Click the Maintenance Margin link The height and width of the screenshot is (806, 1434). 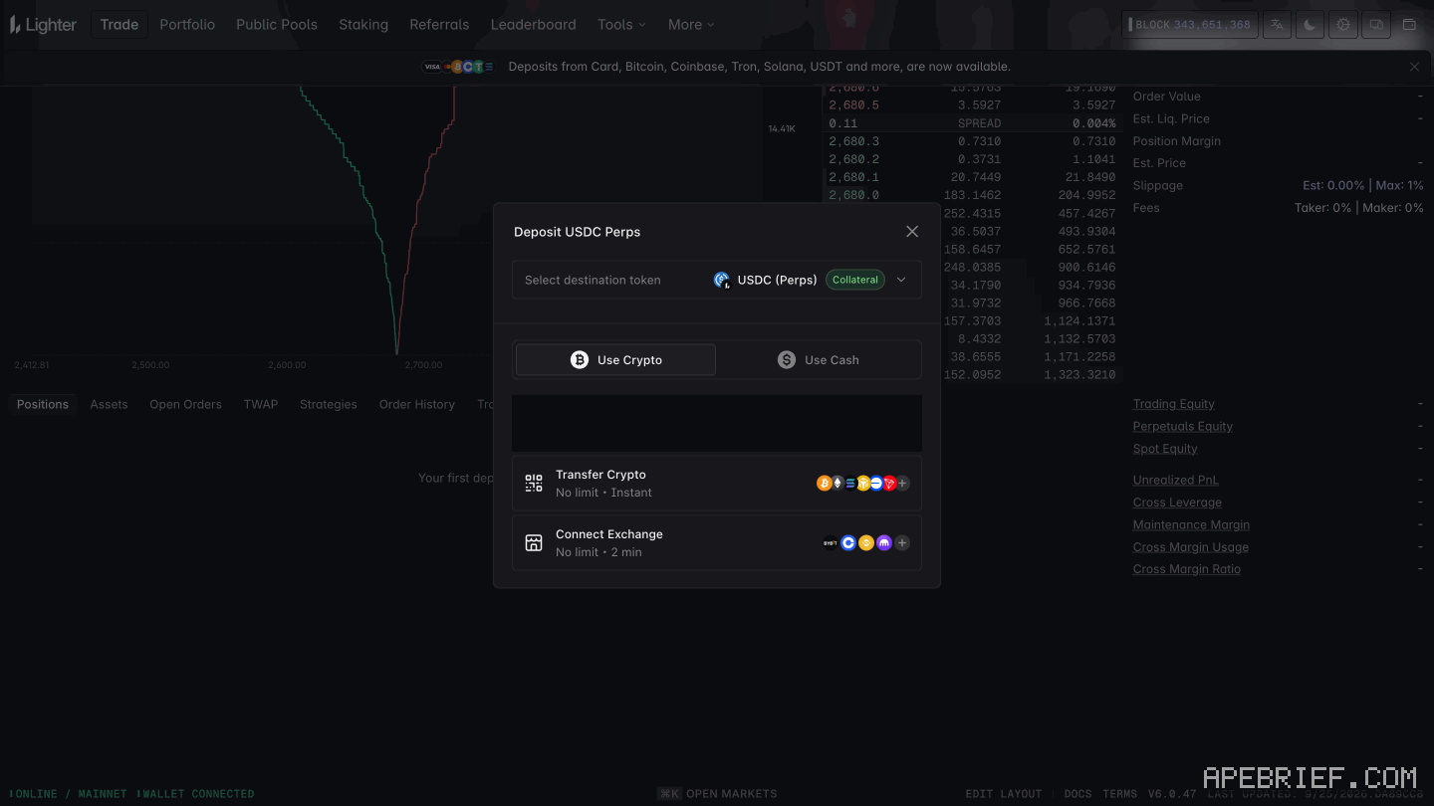click(x=1191, y=524)
